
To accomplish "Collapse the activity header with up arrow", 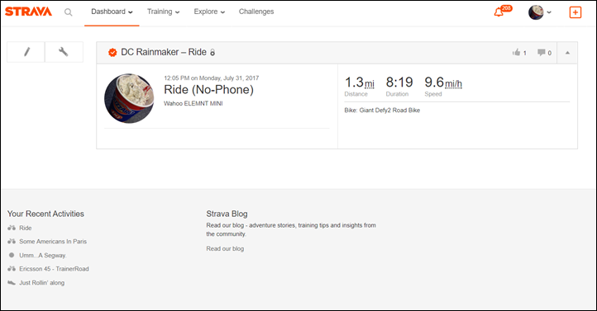I will (567, 53).
